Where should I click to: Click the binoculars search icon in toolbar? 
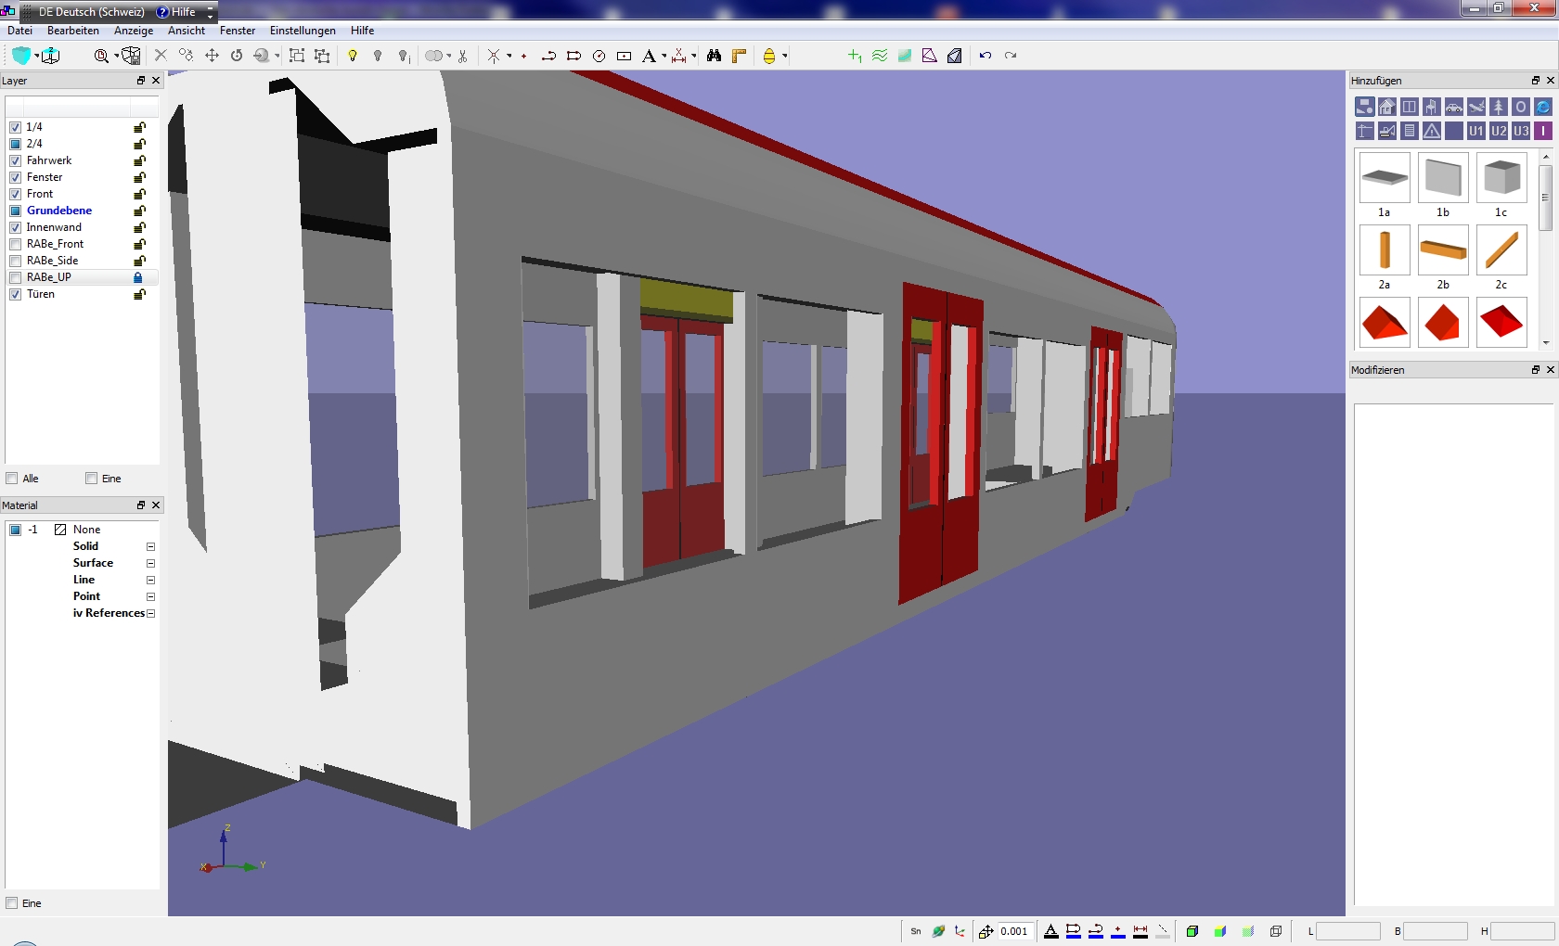tap(714, 56)
